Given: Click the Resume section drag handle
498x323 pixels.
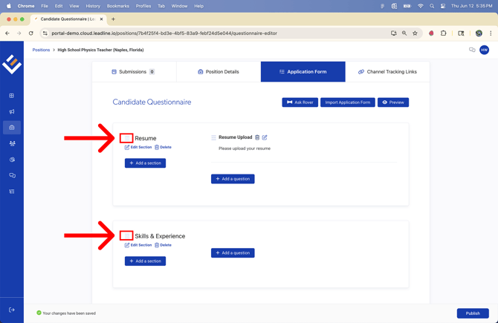Looking at the screenshot, I should point(127,138).
